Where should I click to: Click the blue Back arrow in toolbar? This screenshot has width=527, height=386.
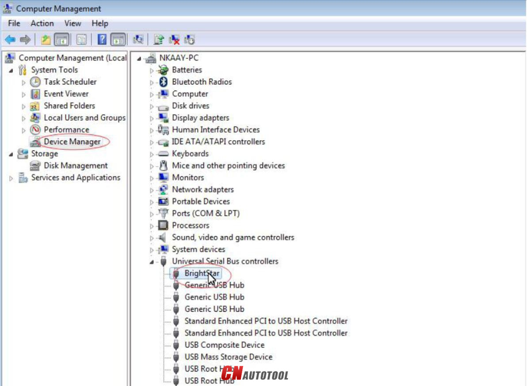[x=10, y=40]
